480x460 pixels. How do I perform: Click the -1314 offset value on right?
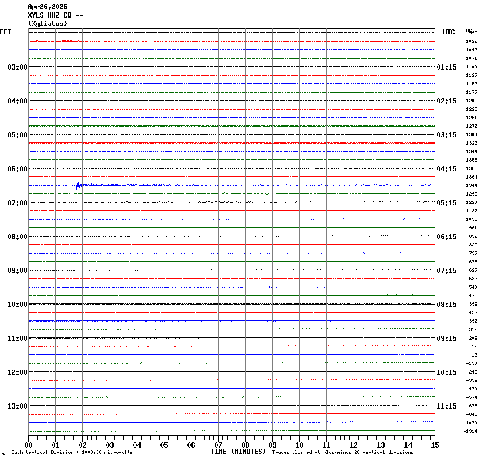pyautogui.click(x=471, y=432)
